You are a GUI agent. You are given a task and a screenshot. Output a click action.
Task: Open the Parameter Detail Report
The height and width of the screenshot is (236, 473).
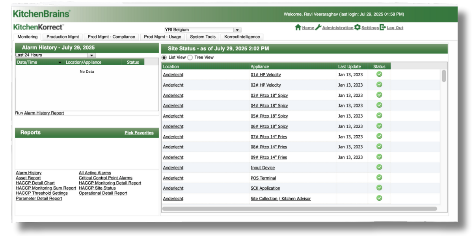click(x=39, y=199)
